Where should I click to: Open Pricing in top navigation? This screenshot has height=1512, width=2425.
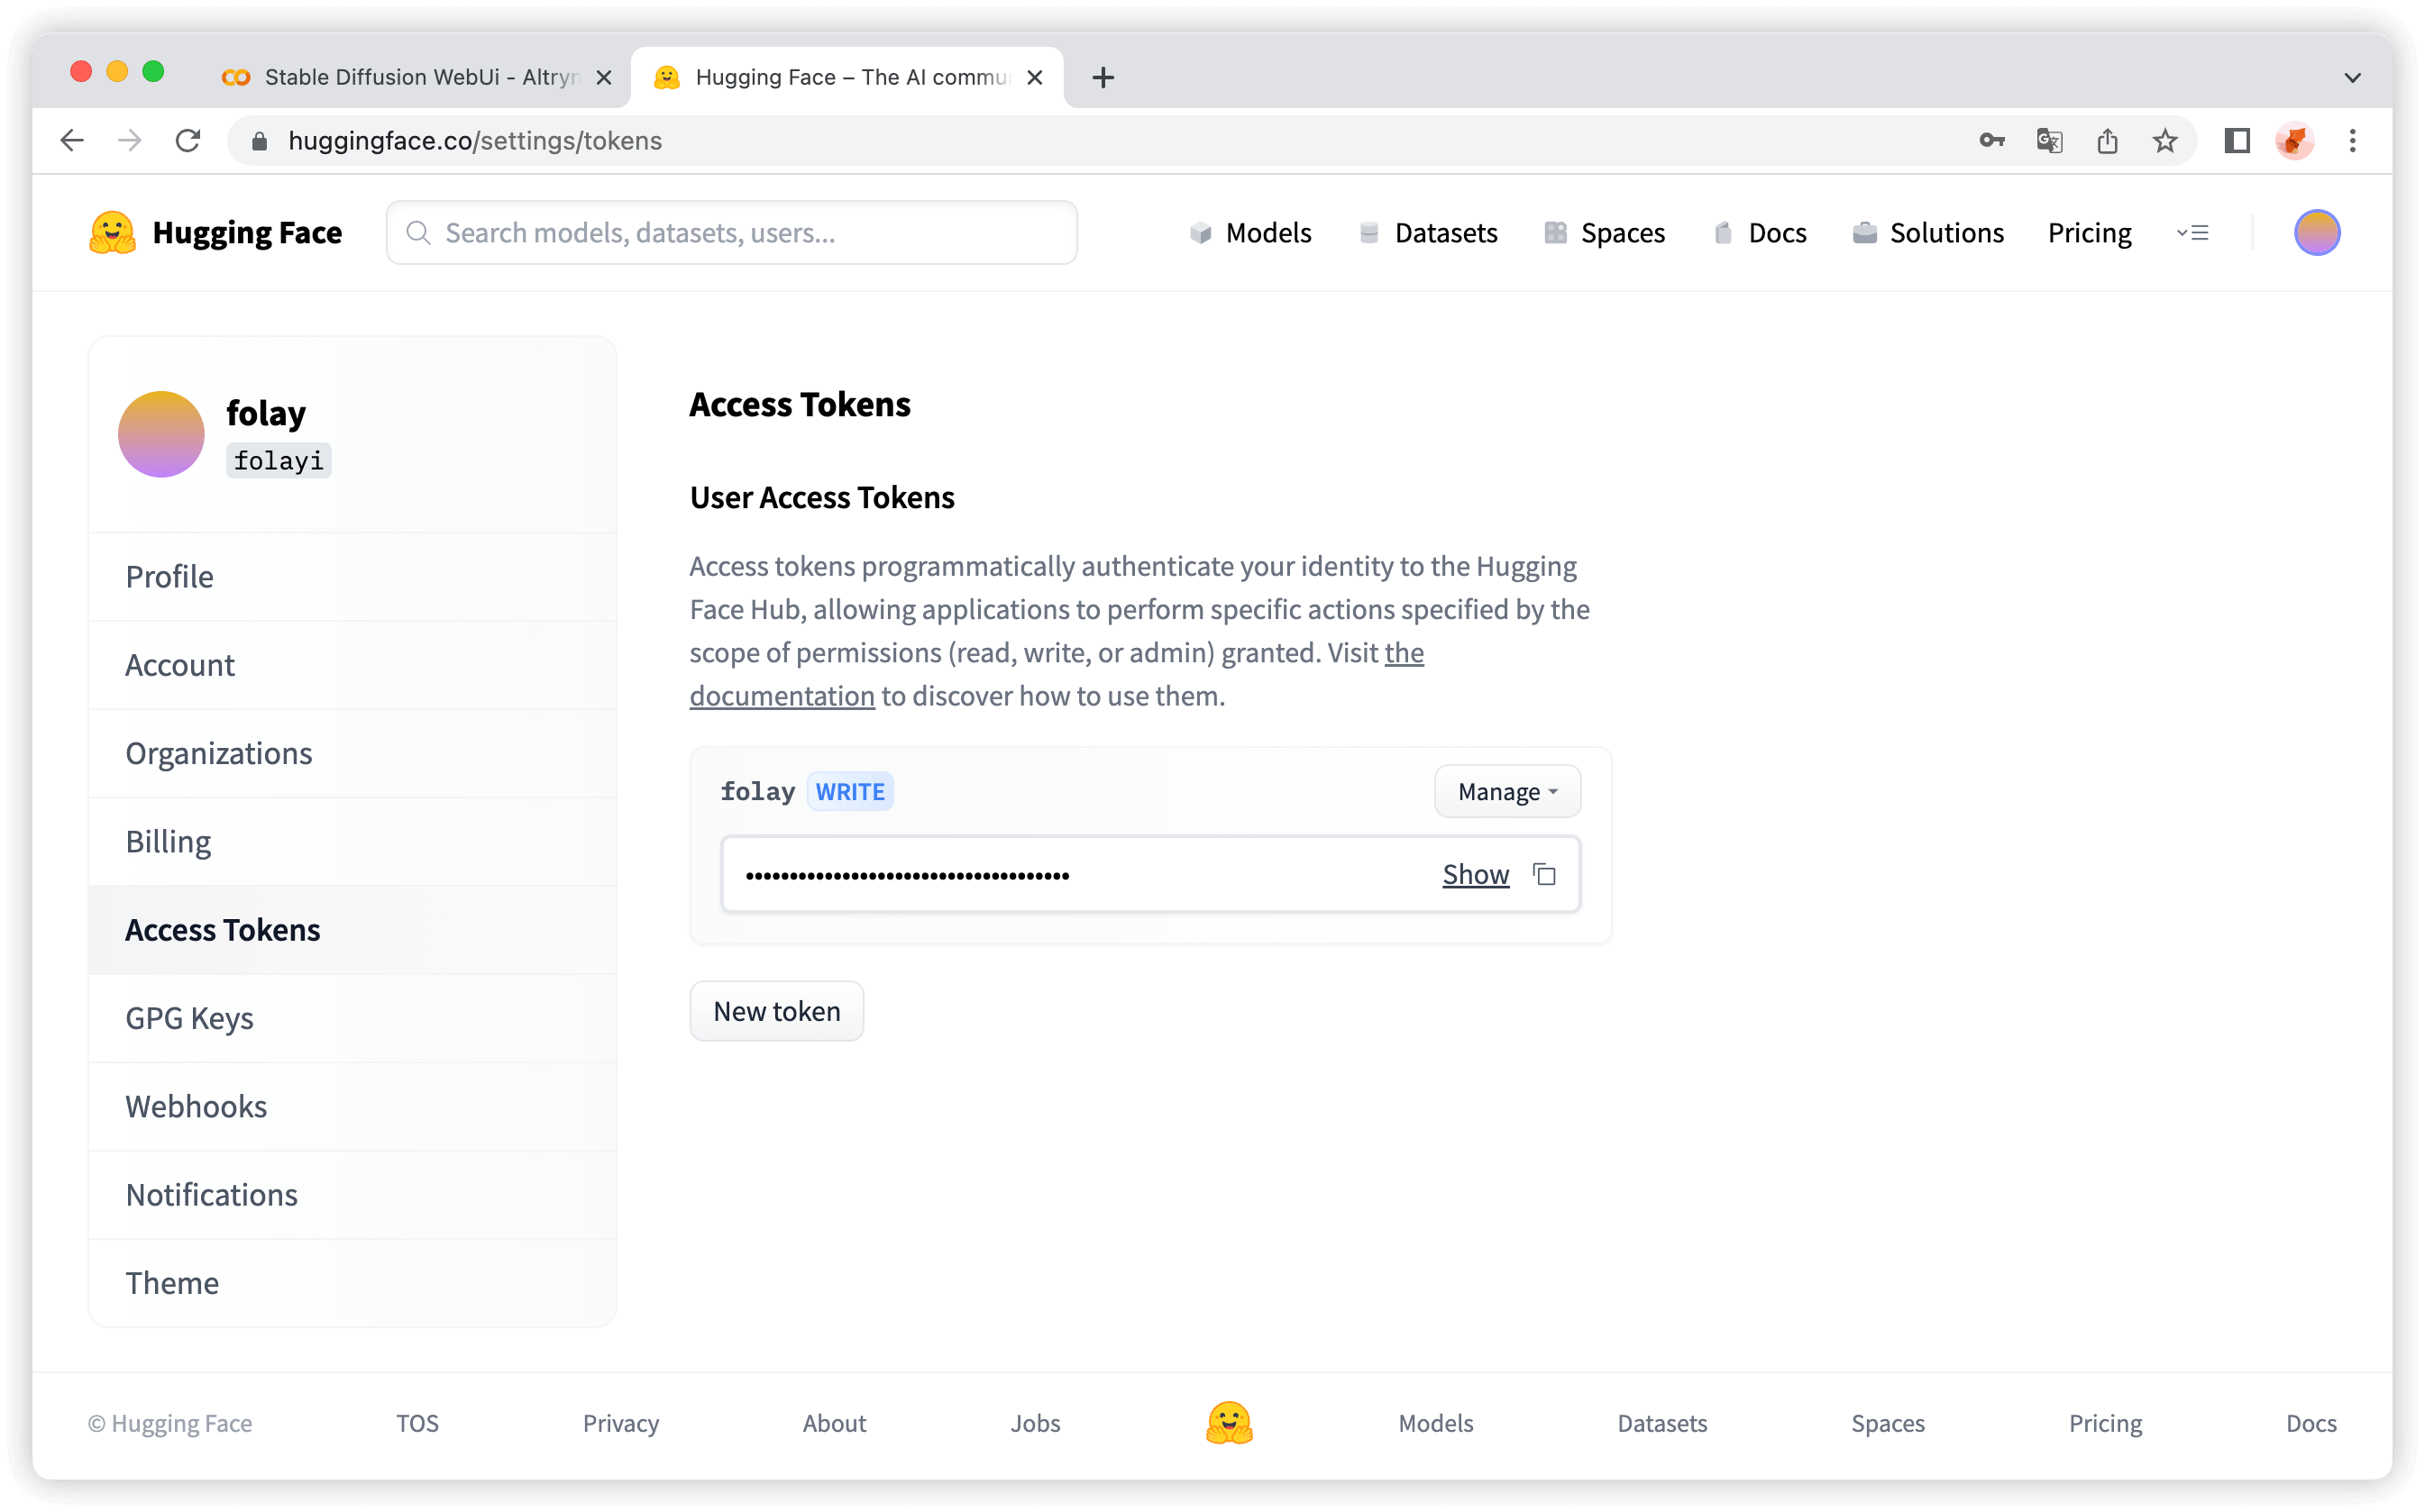tap(2089, 233)
